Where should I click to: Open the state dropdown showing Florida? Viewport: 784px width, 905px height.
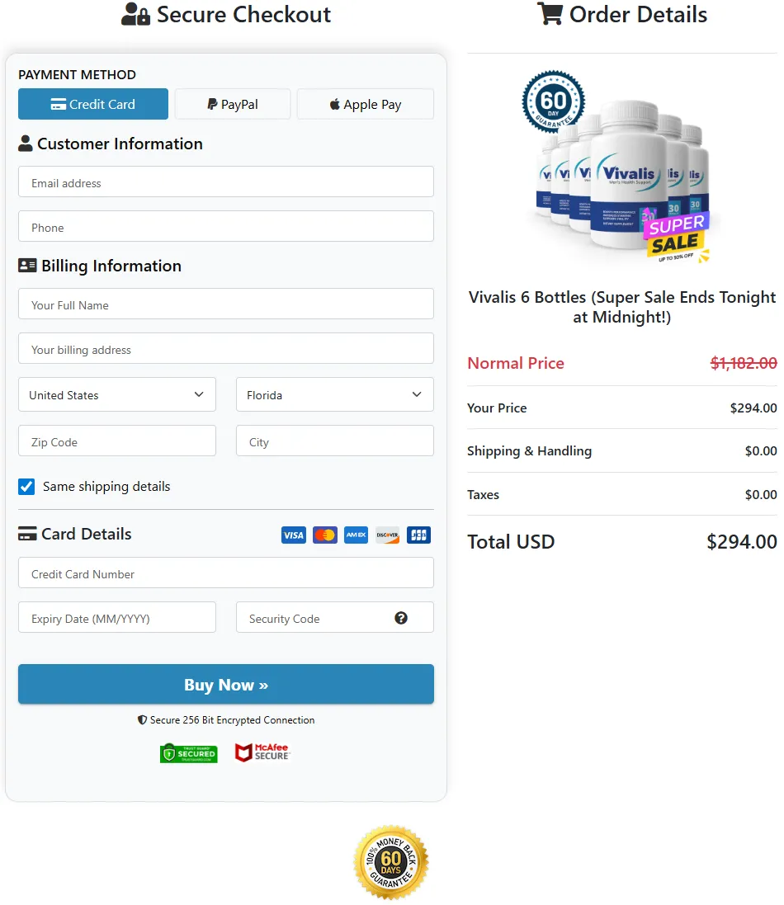pos(334,394)
